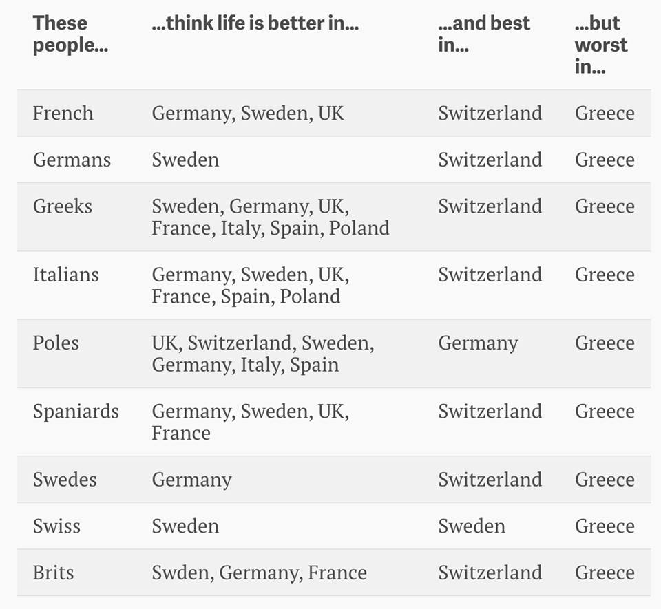The height and width of the screenshot is (609, 661).
Task: Select the 'Germans' row label
Action: coord(72,160)
